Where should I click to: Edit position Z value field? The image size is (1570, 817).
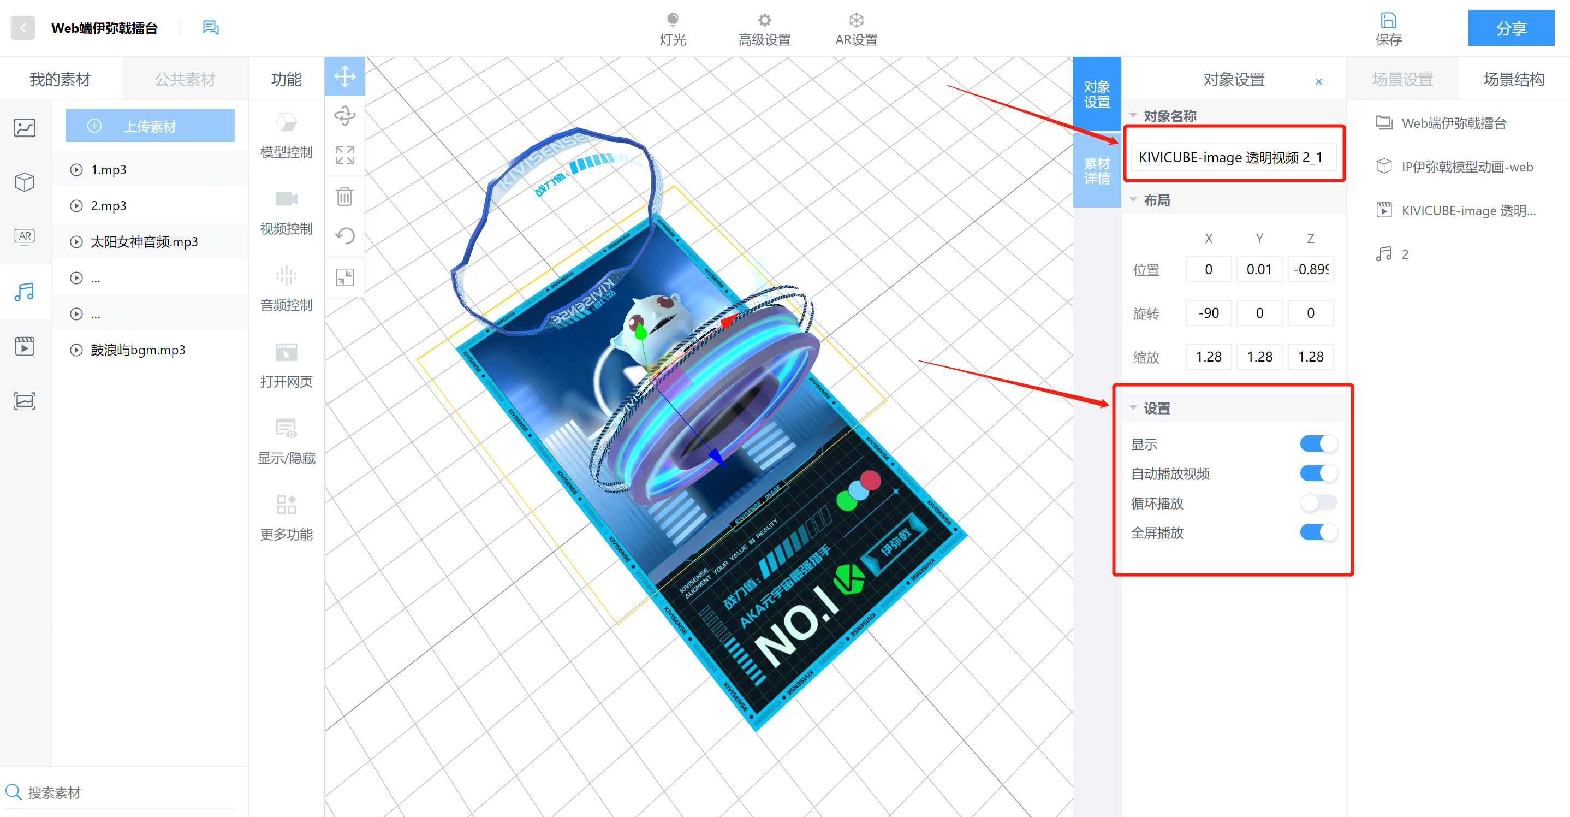pyautogui.click(x=1310, y=269)
